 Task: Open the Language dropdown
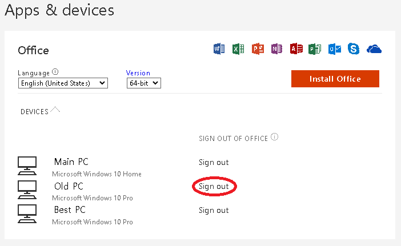[63, 83]
